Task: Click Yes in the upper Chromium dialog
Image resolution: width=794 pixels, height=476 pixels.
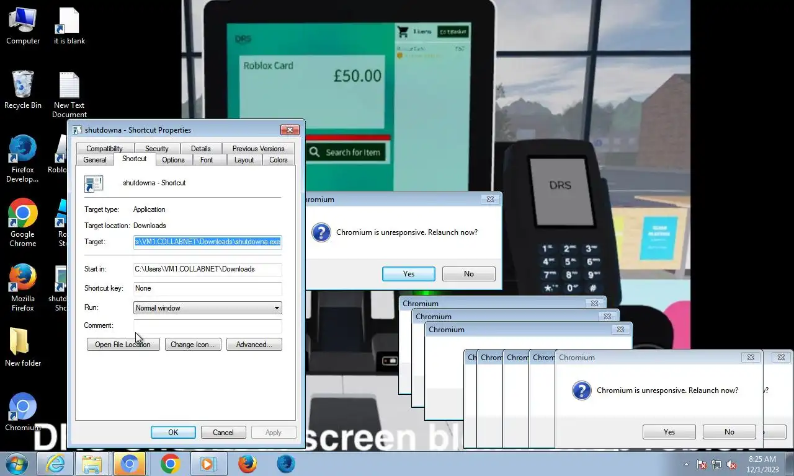Action: [409, 274]
